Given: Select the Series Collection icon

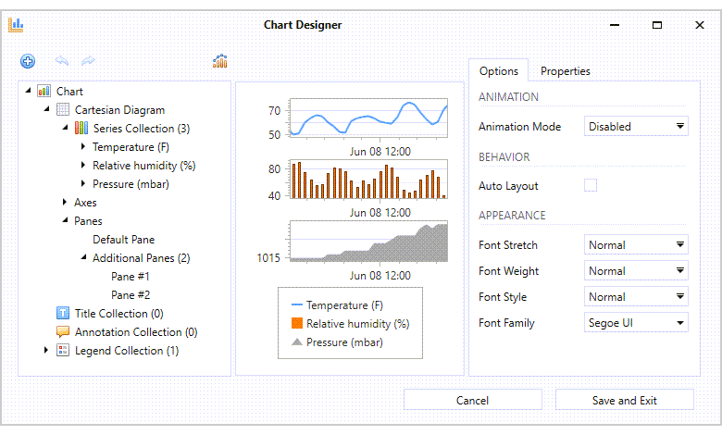Looking at the screenshot, I should (81, 129).
